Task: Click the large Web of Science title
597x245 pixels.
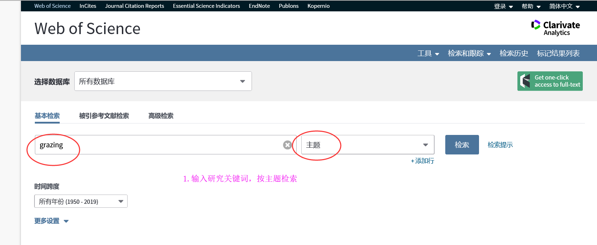Action: pos(87,28)
